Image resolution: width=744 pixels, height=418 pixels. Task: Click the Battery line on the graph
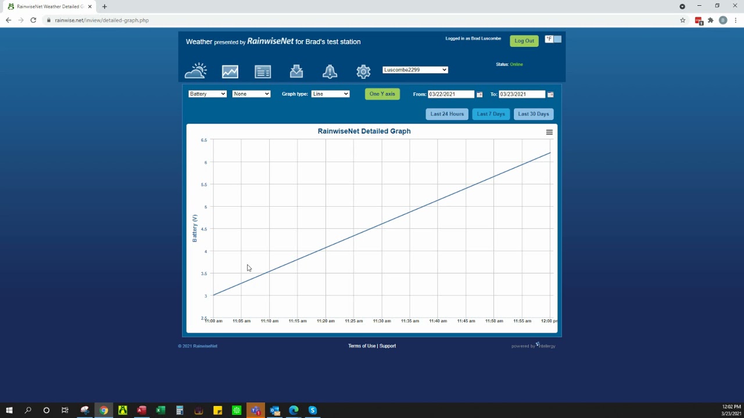click(x=382, y=224)
